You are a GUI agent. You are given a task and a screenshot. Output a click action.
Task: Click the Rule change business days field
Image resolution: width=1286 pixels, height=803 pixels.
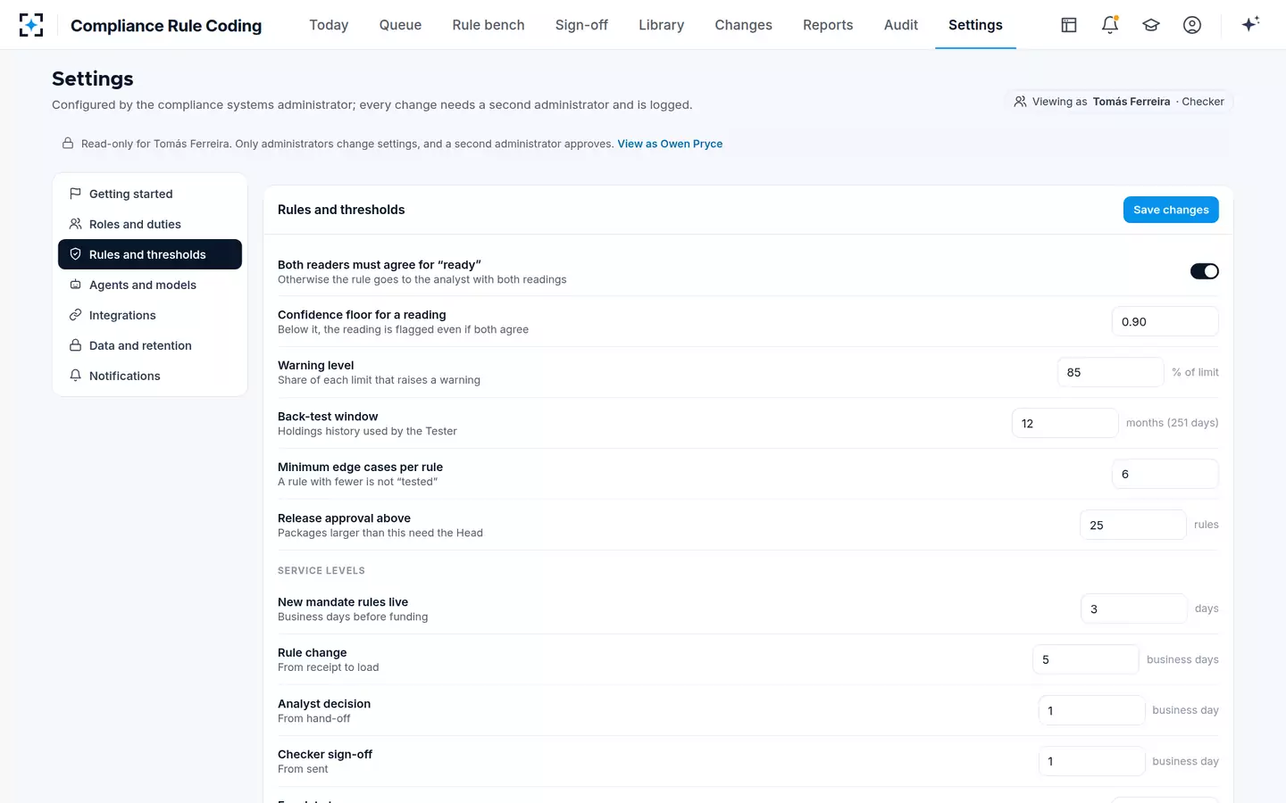[1085, 659]
